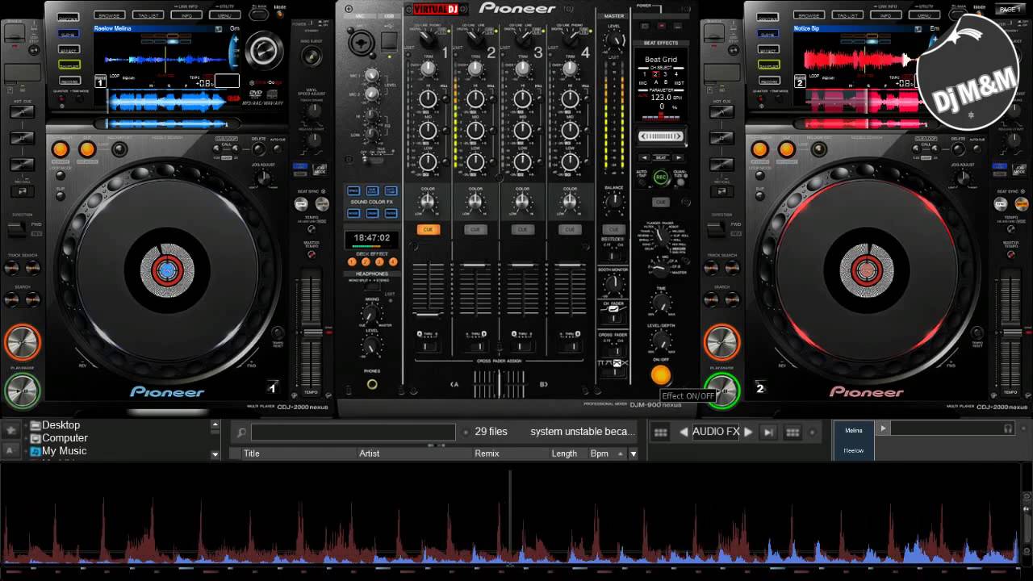Open My Music folder in the tree
The image size is (1033, 581).
[x=64, y=451]
